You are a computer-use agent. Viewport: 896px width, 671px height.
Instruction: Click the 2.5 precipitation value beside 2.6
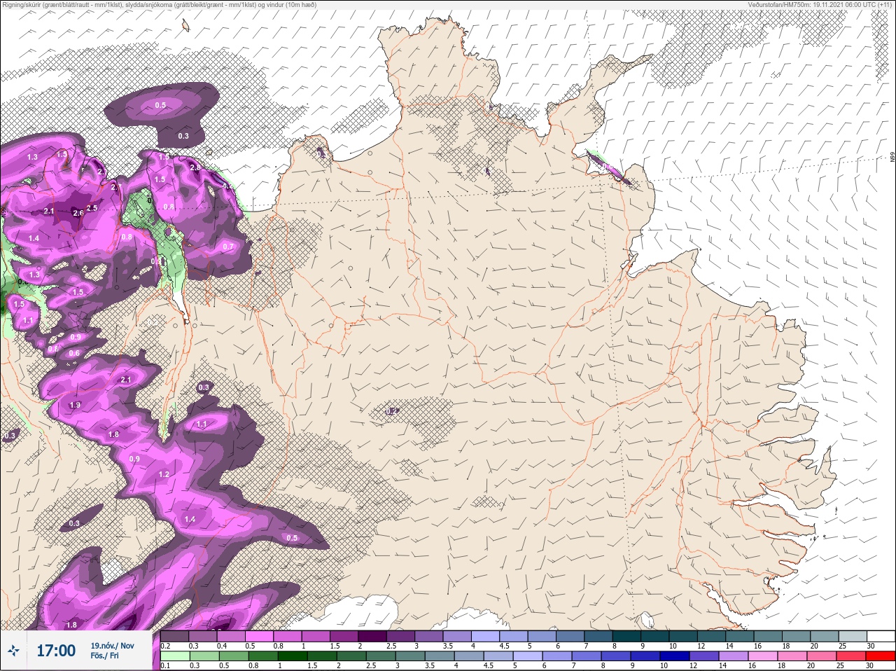[92, 208]
